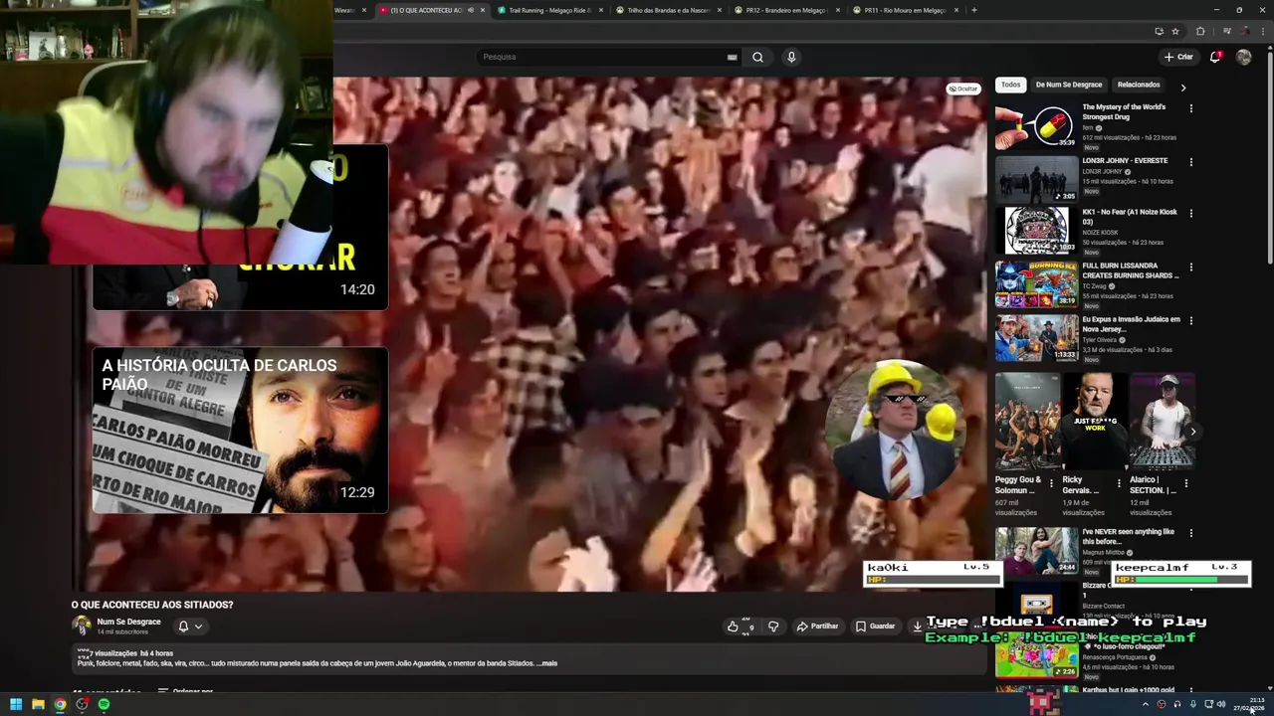Start voice search with microphone icon

pyautogui.click(x=791, y=57)
